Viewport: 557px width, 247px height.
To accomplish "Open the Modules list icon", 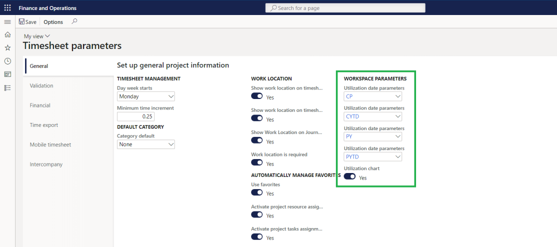I will point(7,87).
